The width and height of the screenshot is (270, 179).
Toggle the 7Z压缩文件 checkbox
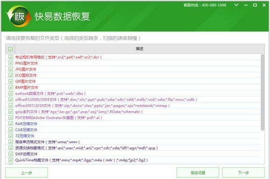coord(11,136)
